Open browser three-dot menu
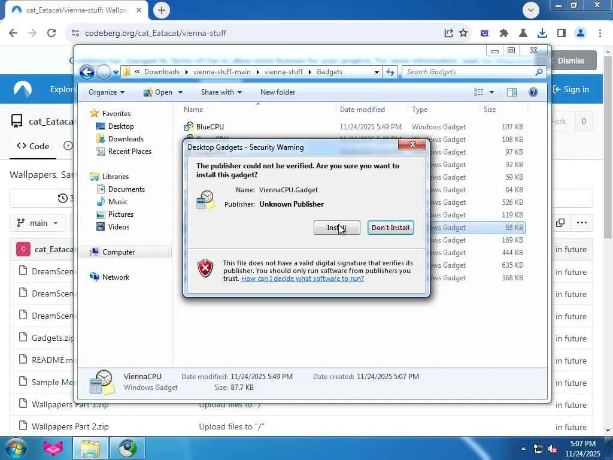613x460 pixels. [600, 34]
